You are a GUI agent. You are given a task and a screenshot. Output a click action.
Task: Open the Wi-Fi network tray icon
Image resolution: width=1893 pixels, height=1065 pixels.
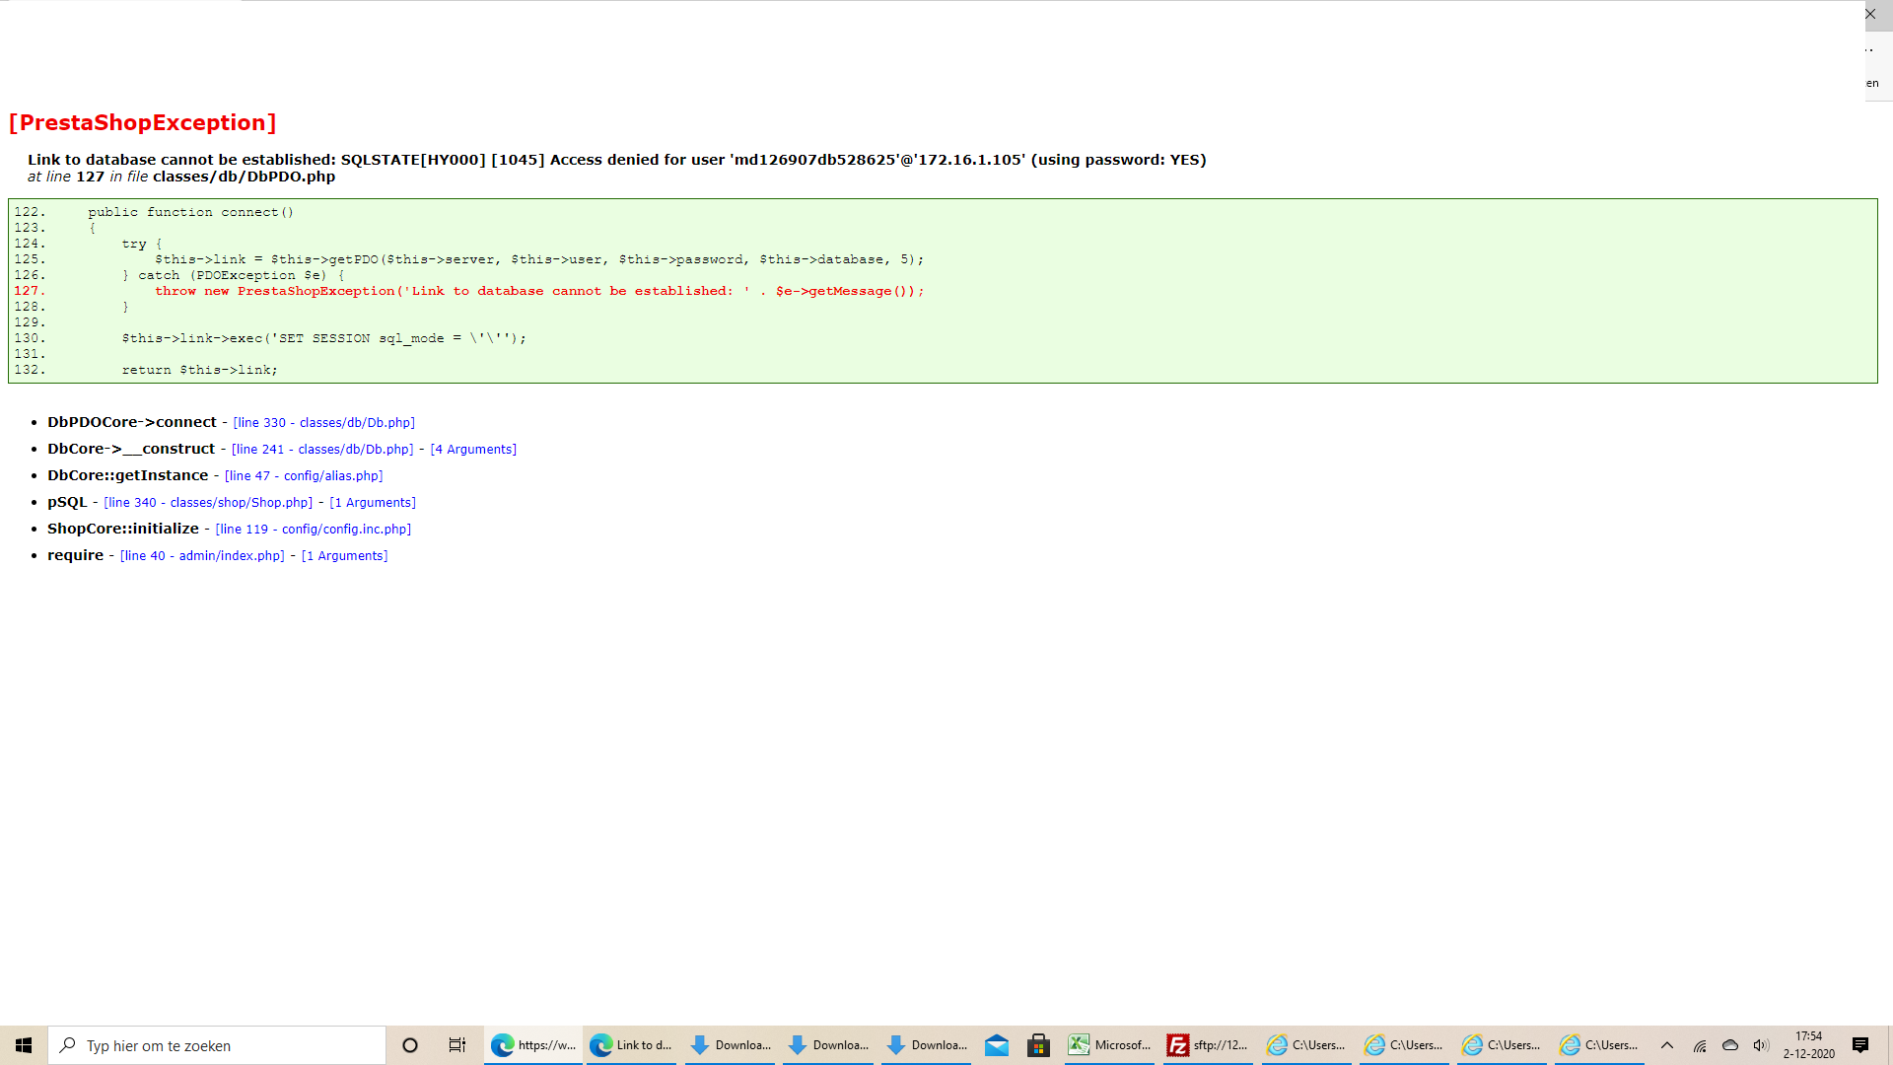click(1700, 1045)
